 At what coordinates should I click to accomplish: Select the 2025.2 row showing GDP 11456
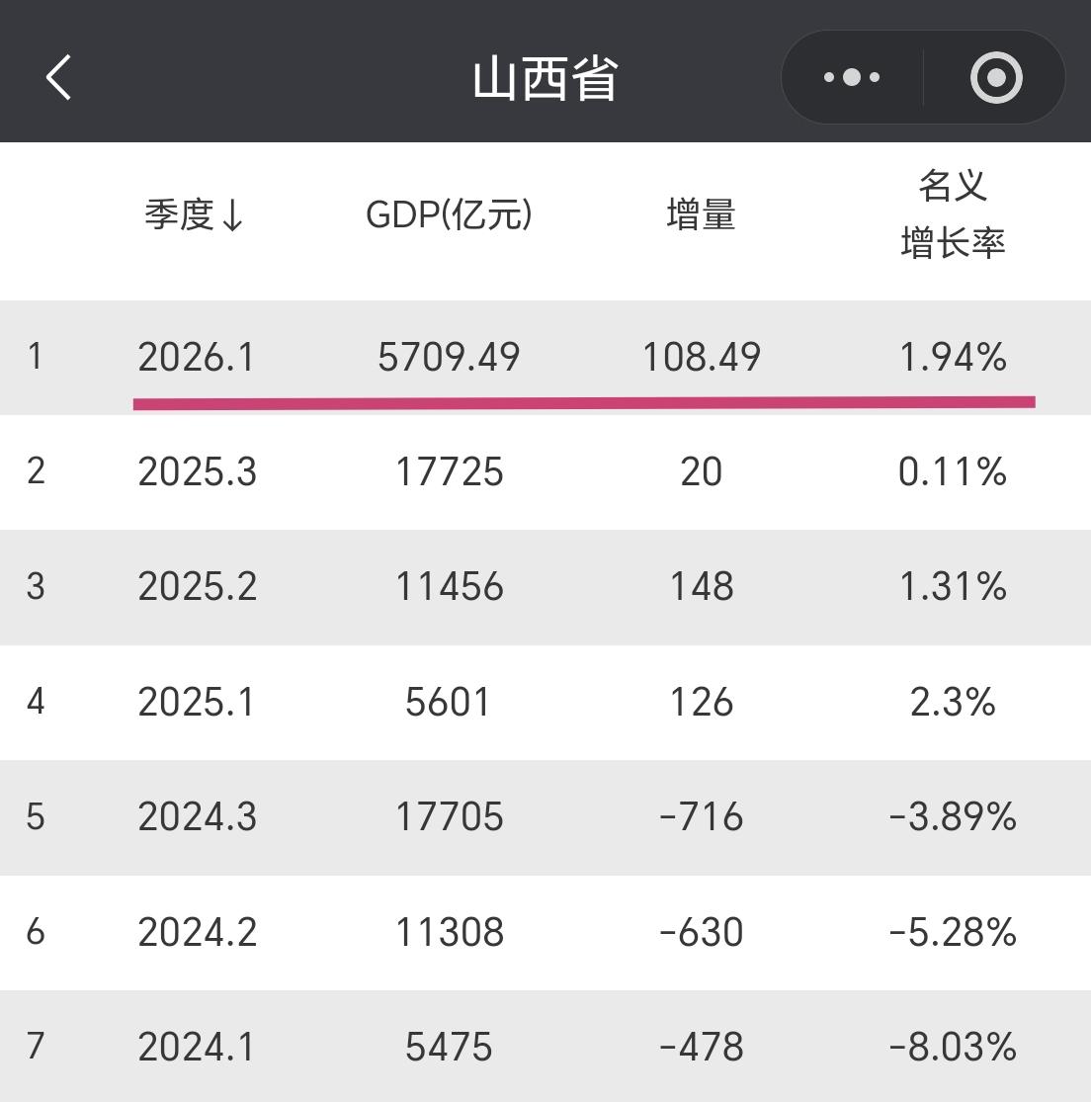(x=545, y=587)
